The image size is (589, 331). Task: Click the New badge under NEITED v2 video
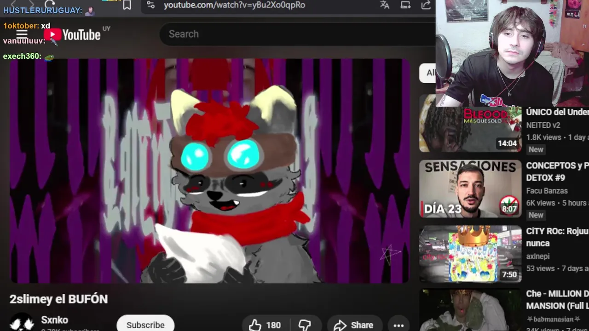coord(536,149)
